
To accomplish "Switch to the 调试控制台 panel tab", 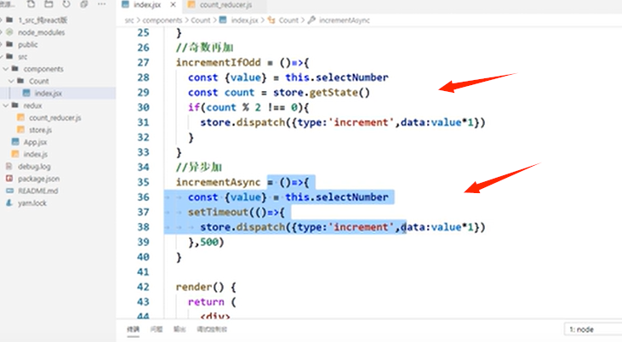I will pyautogui.click(x=212, y=329).
